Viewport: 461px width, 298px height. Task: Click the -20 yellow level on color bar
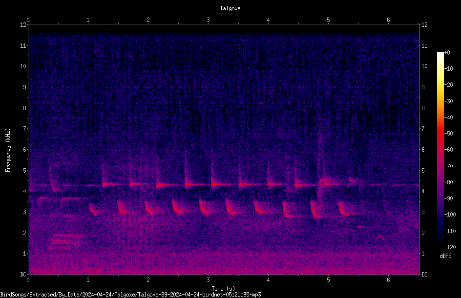(448, 84)
